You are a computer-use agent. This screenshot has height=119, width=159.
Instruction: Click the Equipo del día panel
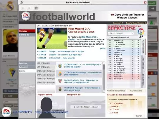[x=86, y=107]
